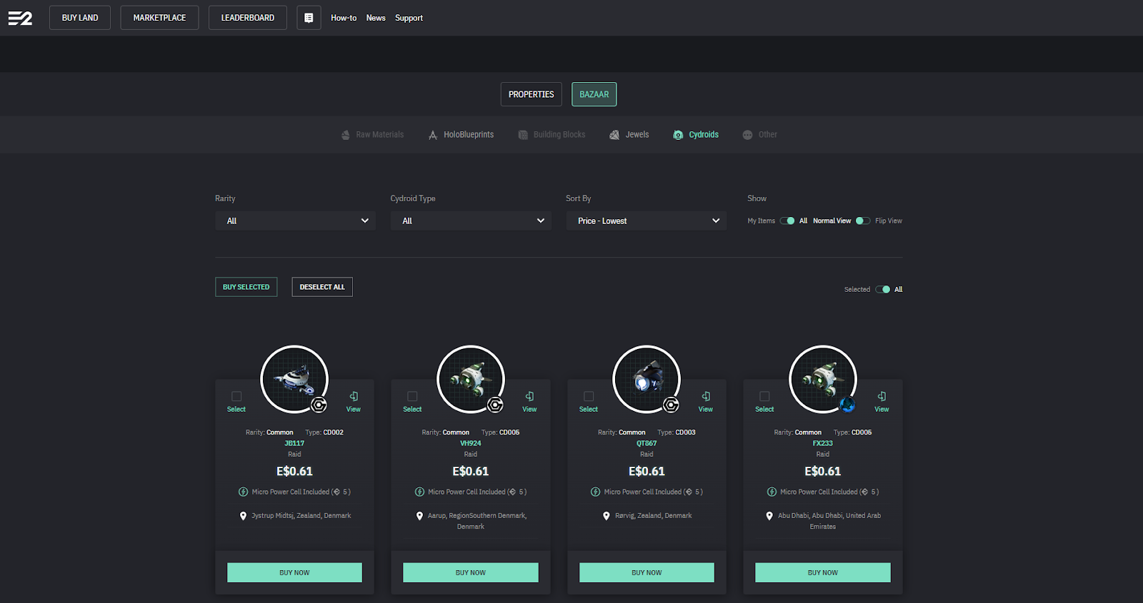Click the QT867 cydroid thumbnail image
This screenshot has height=603, width=1143.
pyautogui.click(x=647, y=379)
